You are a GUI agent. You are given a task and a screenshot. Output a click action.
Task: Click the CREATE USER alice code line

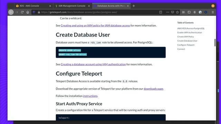[x=70, y=50]
